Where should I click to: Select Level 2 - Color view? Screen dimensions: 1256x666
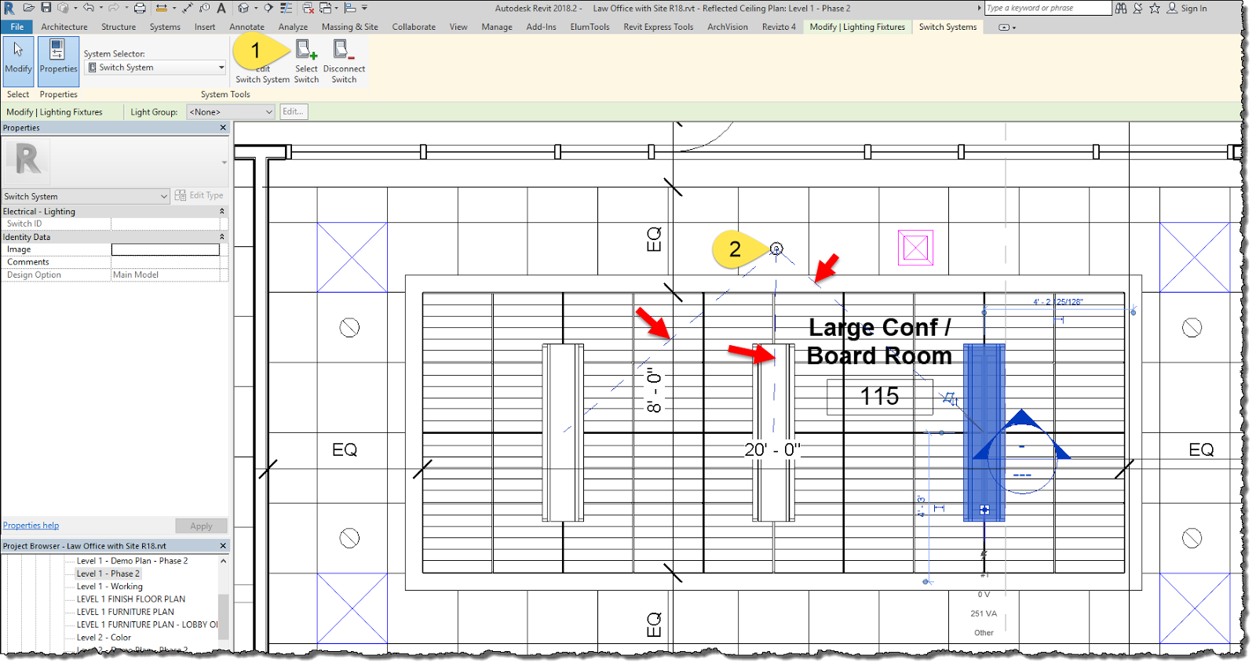point(104,637)
